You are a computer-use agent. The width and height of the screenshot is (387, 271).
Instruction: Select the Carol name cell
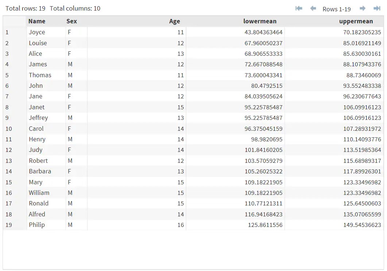click(46, 129)
